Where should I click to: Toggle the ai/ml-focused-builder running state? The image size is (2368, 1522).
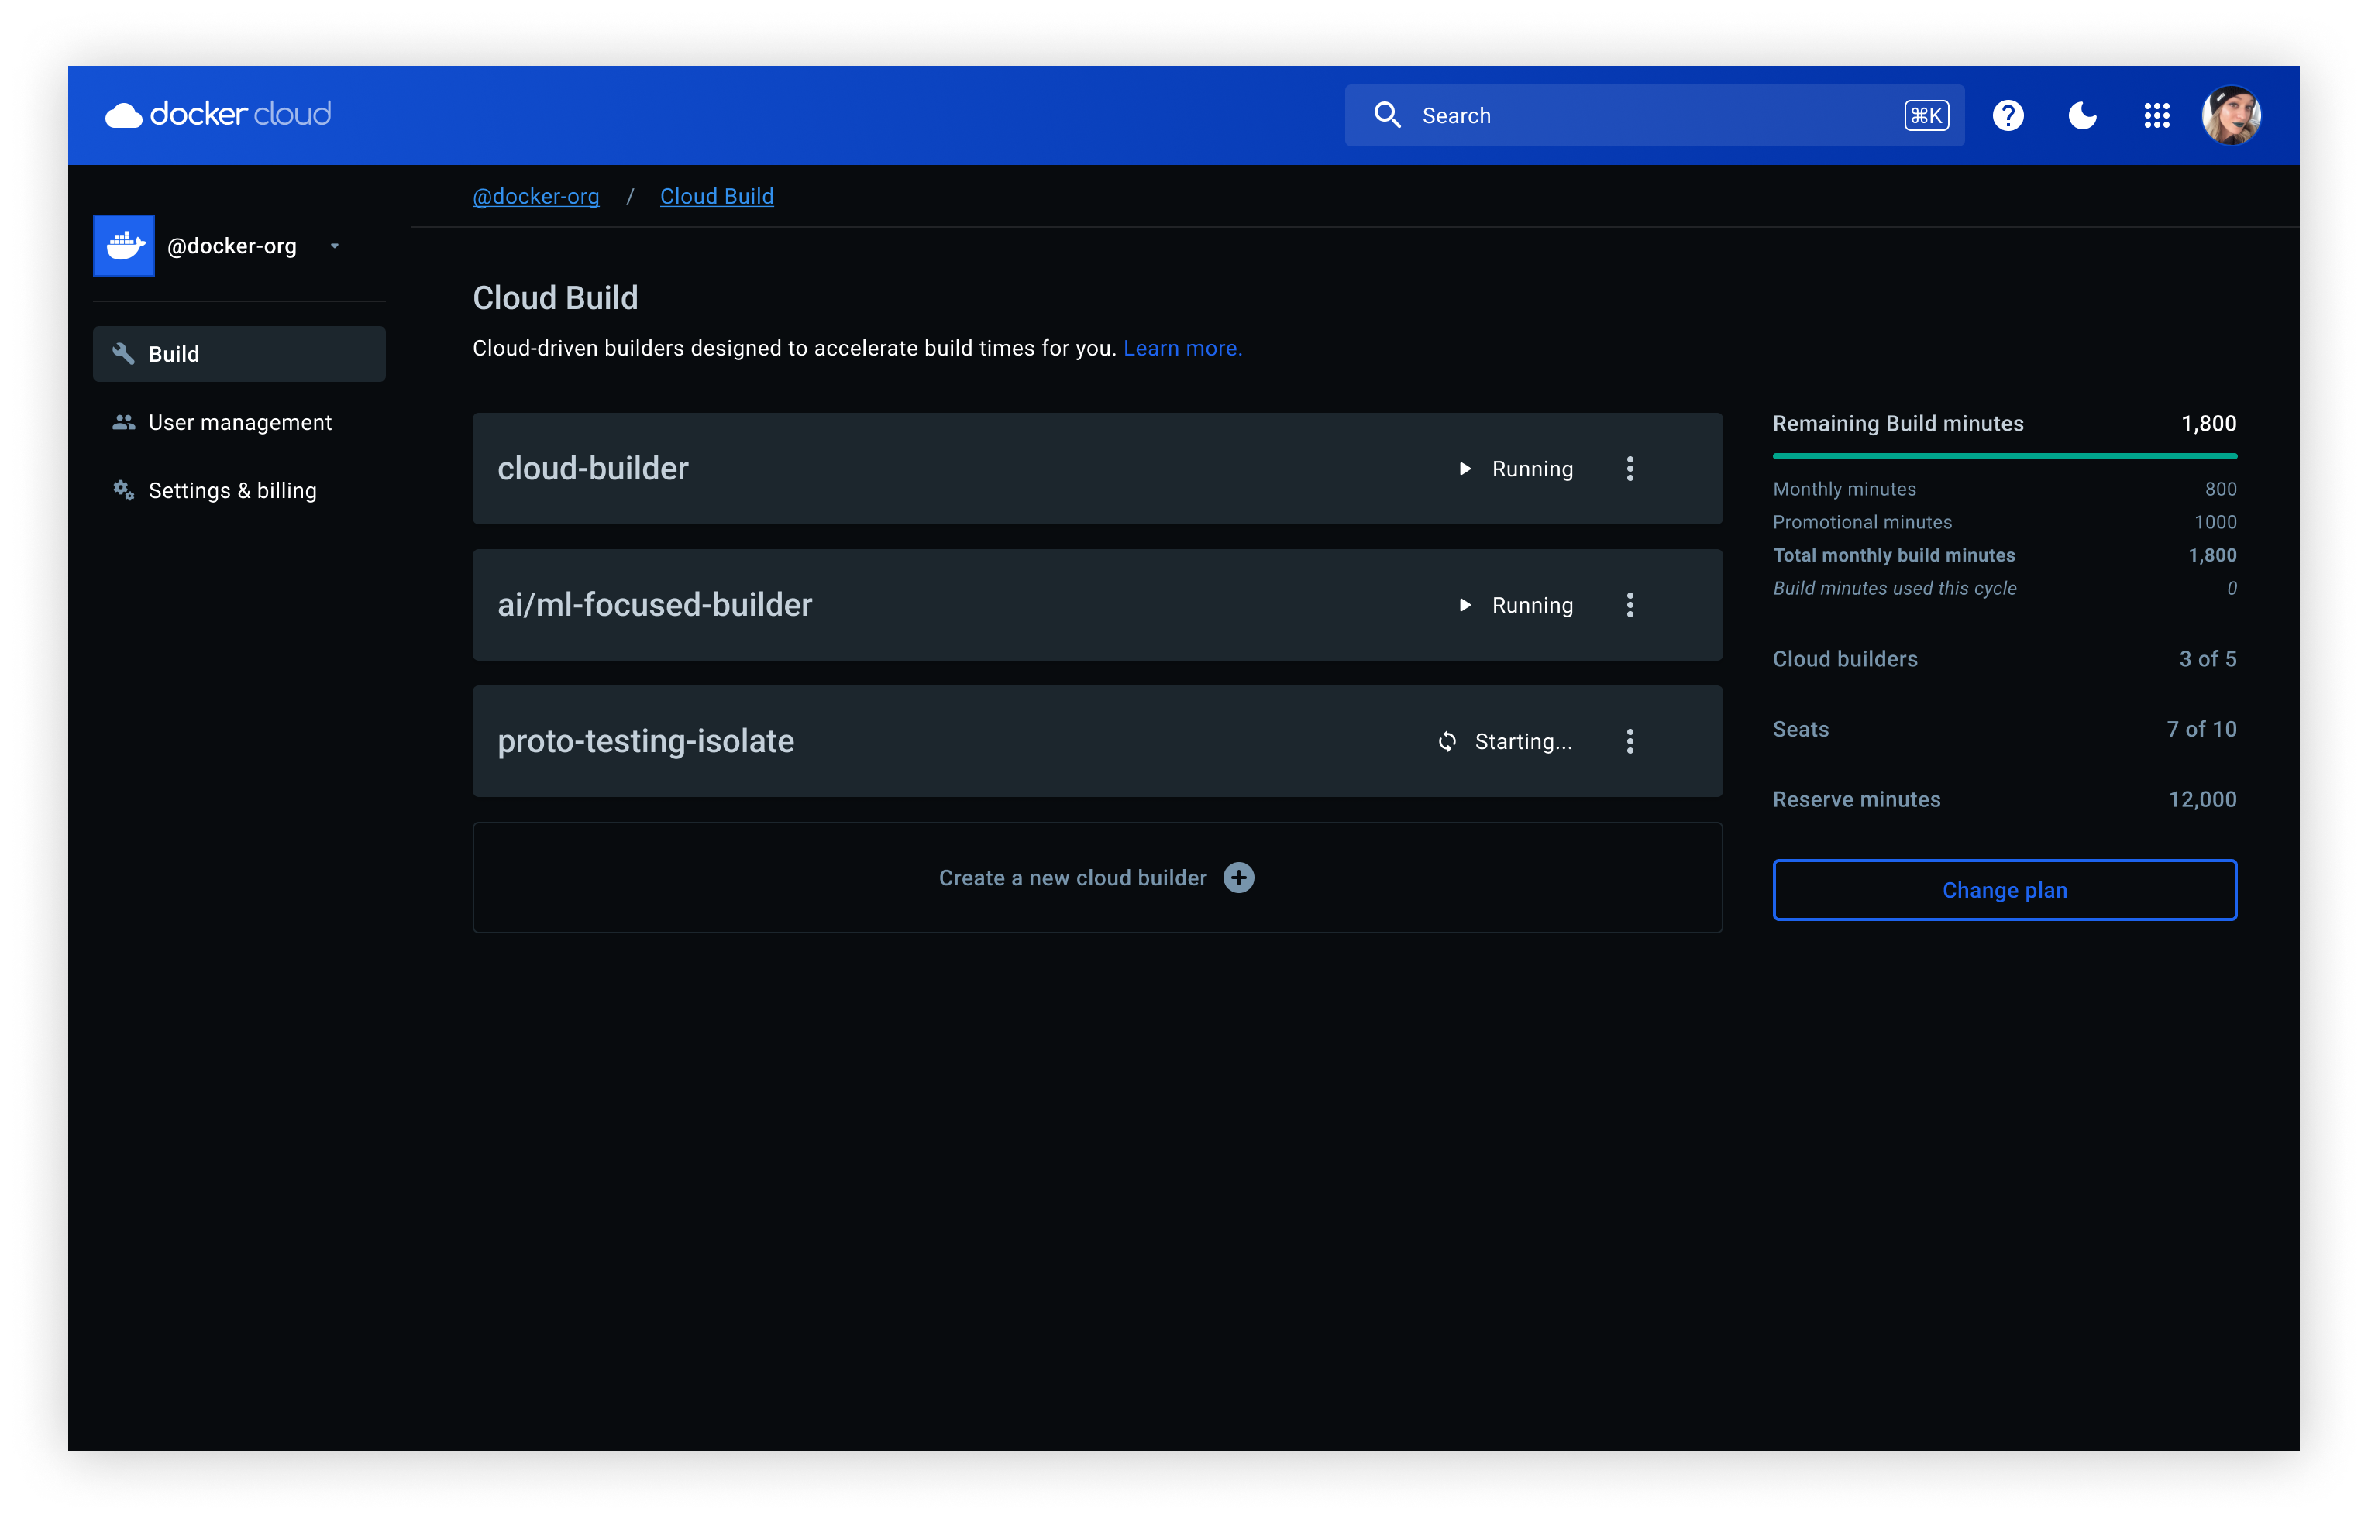point(1465,605)
